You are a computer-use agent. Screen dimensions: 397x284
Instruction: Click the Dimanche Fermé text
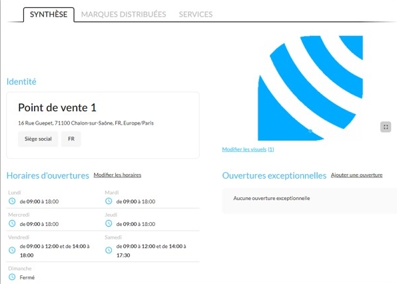coord(27,277)
